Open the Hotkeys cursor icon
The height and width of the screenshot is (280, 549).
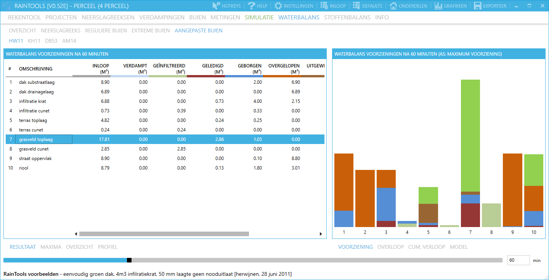click(x=216, y=6)
